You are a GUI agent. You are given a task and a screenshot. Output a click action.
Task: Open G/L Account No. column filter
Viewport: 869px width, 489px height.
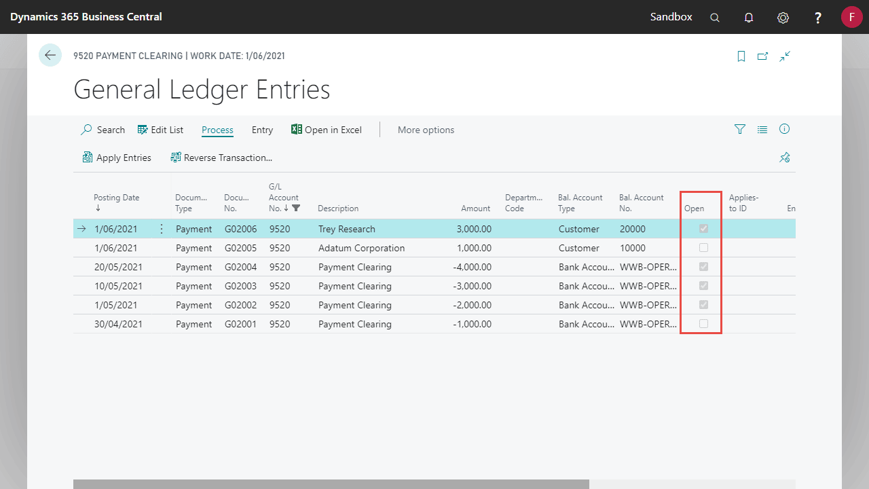(296, 209)
